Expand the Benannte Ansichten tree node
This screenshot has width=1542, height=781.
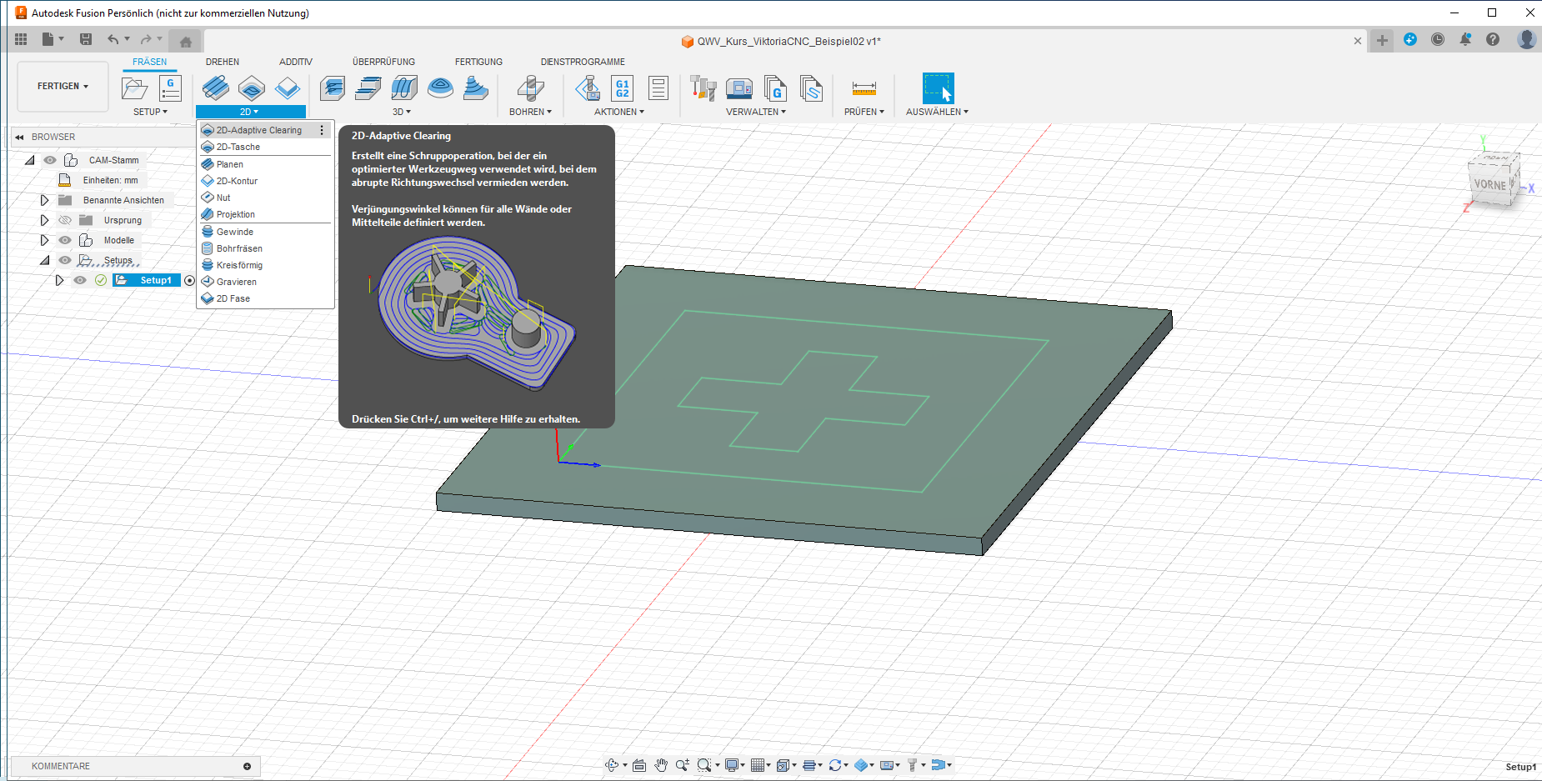tap(45, 200)
